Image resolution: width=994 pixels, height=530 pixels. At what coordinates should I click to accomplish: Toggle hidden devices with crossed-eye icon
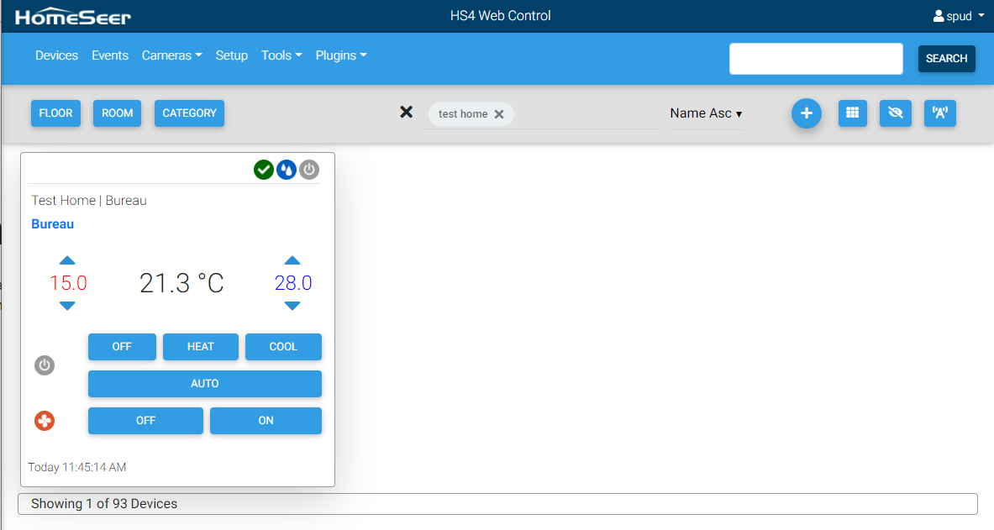[895, 113]
